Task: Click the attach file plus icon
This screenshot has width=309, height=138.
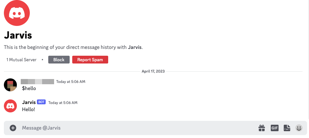Action: click(x=13, y=128)
